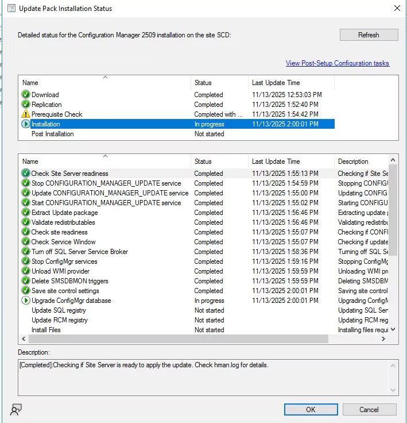Click the green check icon beside Download

pos(26,94)
